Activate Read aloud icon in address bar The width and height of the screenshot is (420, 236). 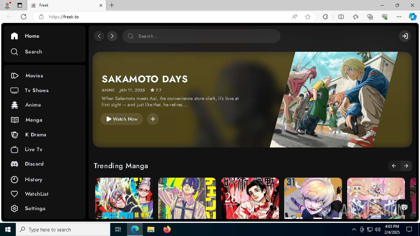click(x=295, y=17)
